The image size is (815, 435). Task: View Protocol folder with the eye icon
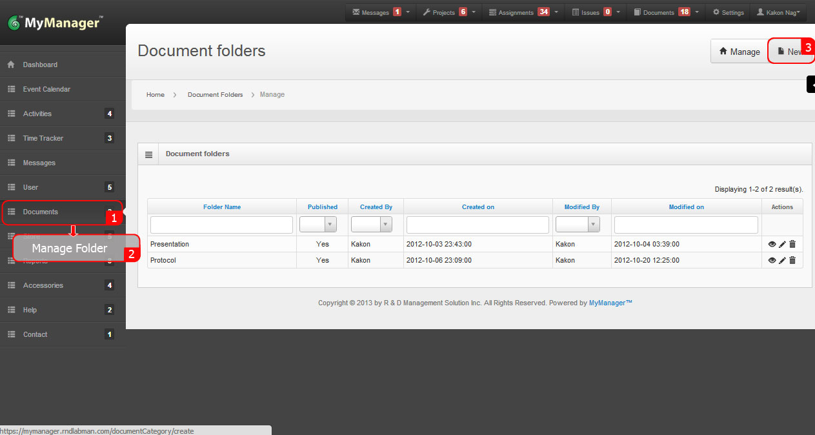point(772,260)
